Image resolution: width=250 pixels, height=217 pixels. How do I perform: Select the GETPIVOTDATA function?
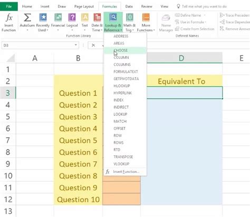coord(125,78)
